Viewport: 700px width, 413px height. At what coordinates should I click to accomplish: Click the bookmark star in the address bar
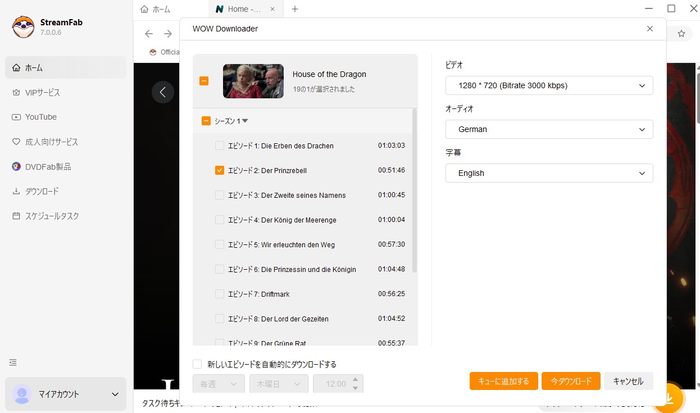(681, 34)
